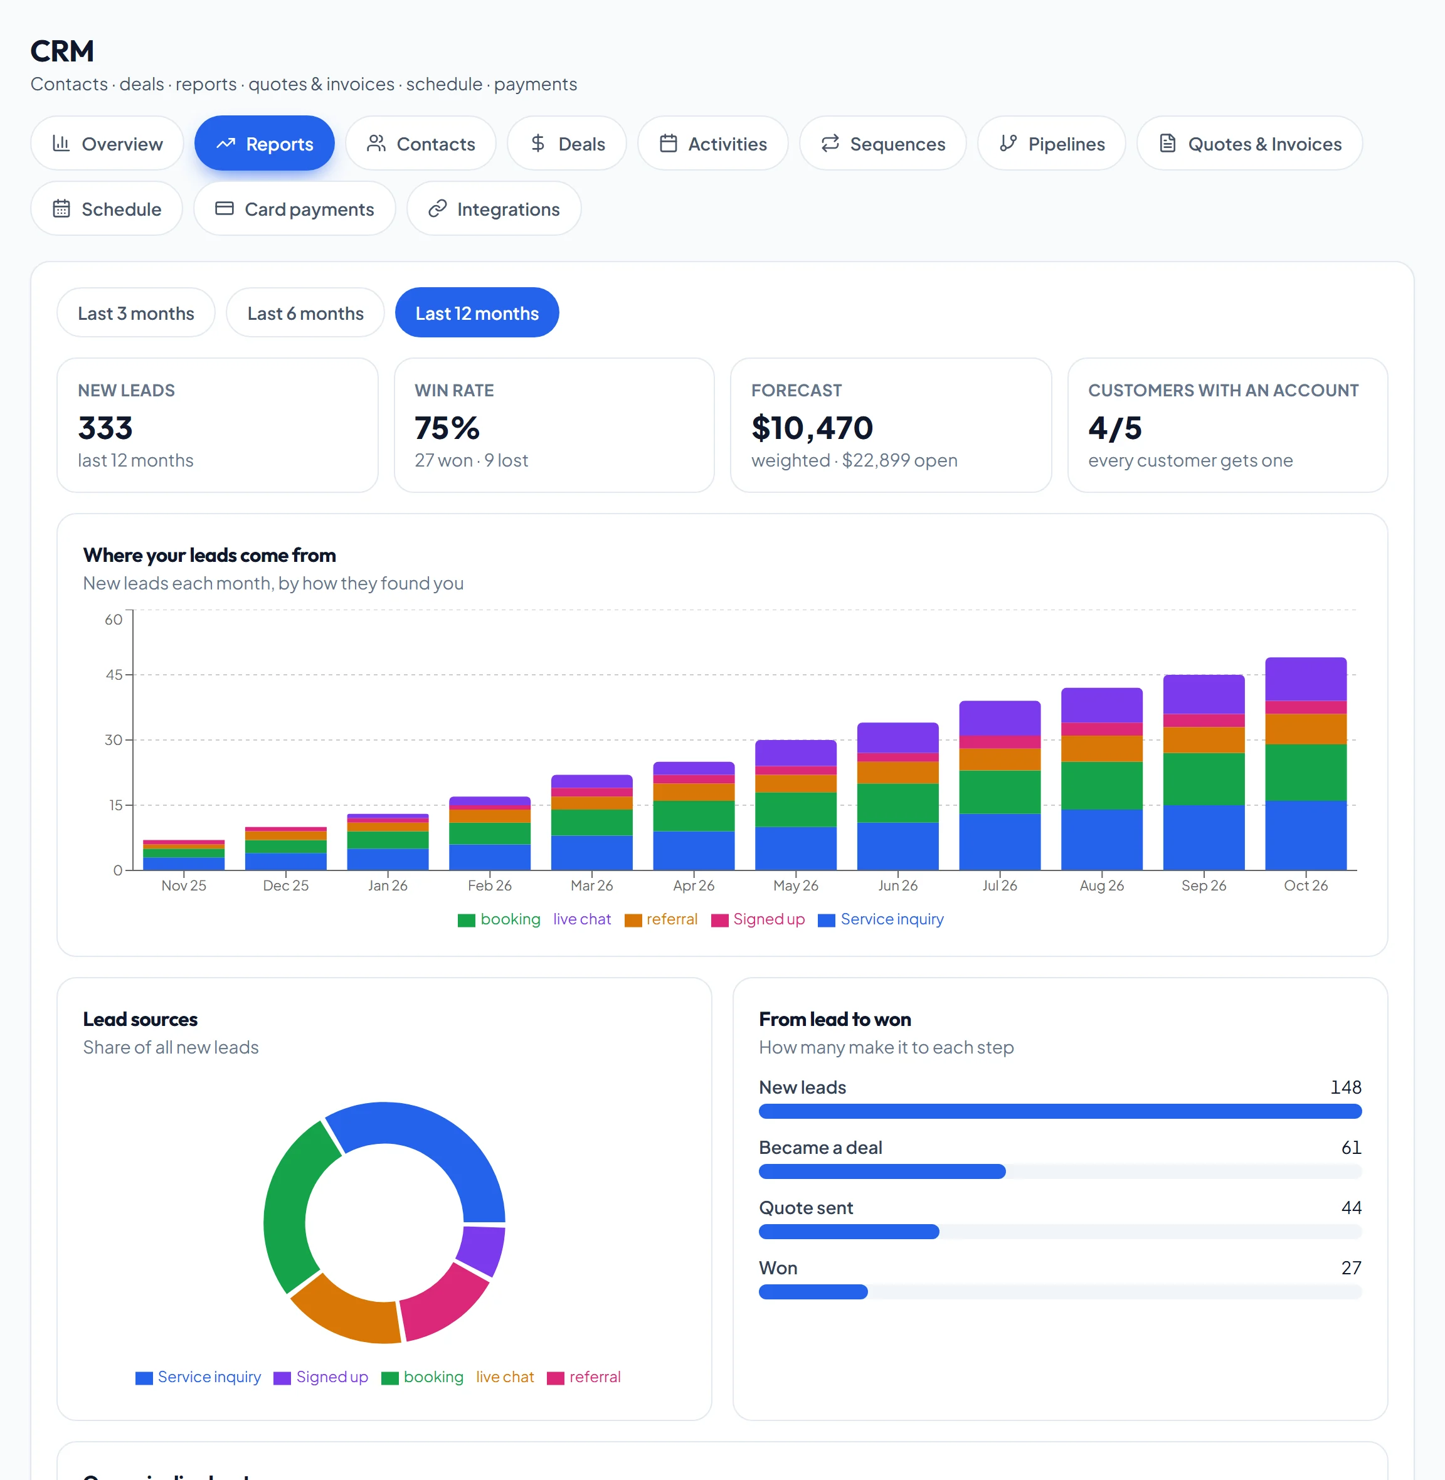The height and width of the screenshot is (1480, 1445).
Task: Click the Reports trending arrow icon
Action: [225, 144]
